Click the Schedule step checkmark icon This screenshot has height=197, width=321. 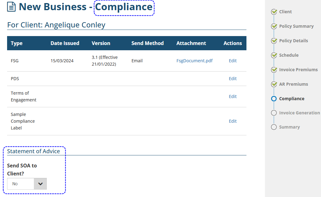274,55
